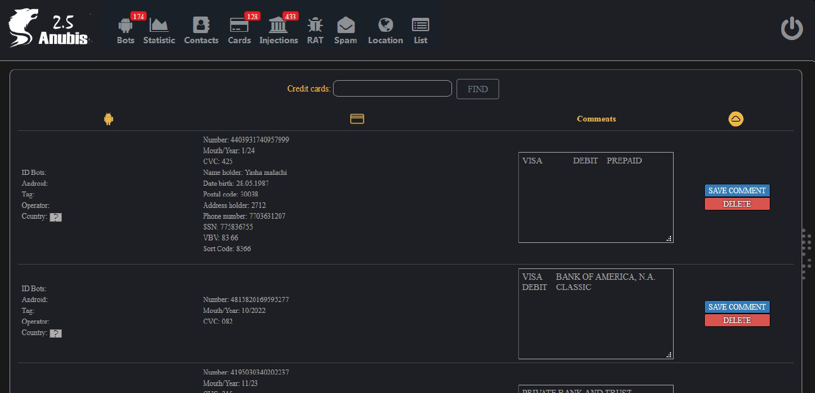Open the Bots section icon
815x393 pixels.
pyautogui.click(x=125, y=25)
